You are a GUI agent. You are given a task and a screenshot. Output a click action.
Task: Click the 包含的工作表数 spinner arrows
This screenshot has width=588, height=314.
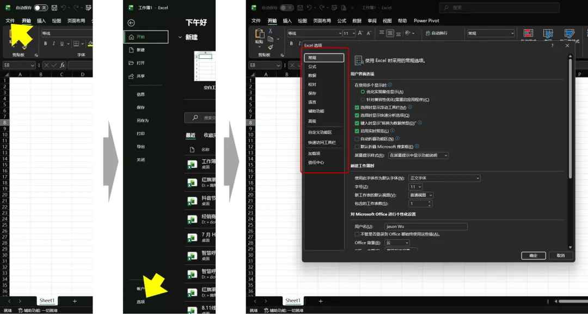430,203
